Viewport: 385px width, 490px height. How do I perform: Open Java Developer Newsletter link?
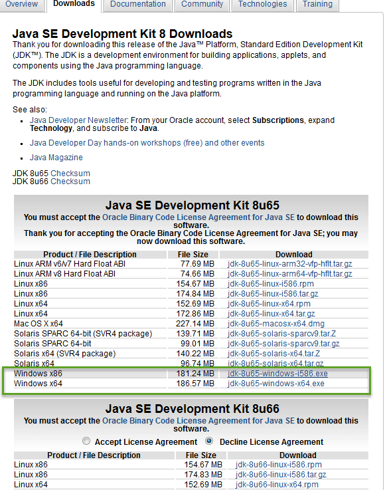click(78, 120)
